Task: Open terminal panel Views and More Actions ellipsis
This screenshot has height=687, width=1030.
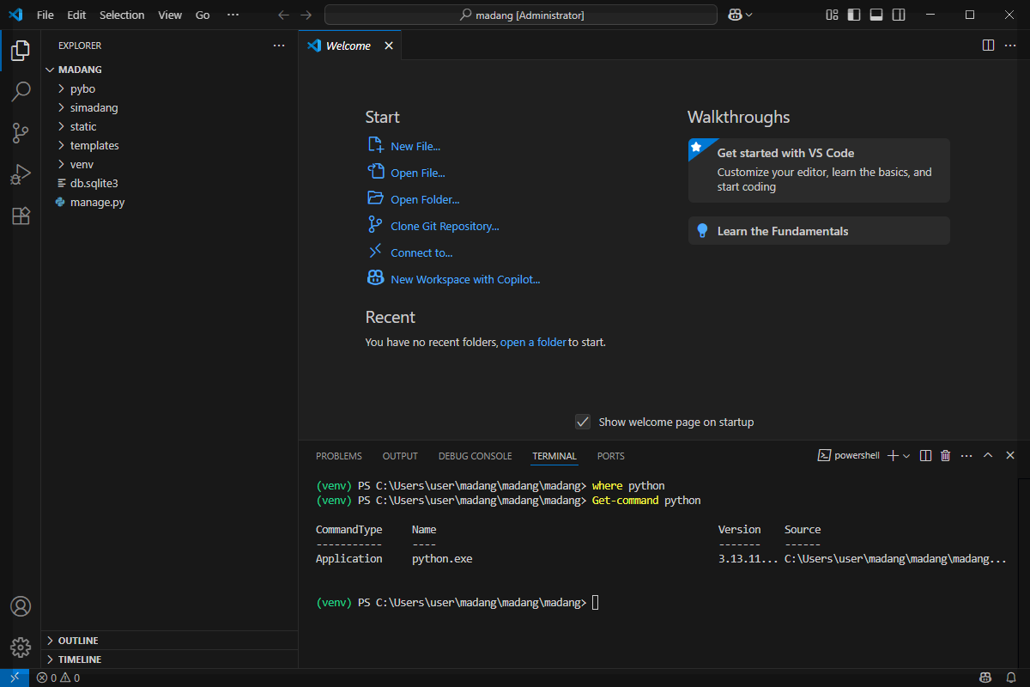Action: coord(967,455)
